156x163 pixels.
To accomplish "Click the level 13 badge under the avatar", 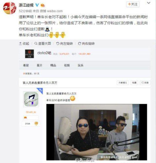I will pos(36,123).
